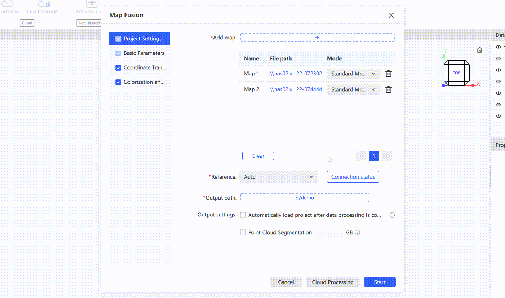This screenshot has width=505, height=298.
Task: Open the Mode dropdown for Map 2
Action: pos(353,89)
